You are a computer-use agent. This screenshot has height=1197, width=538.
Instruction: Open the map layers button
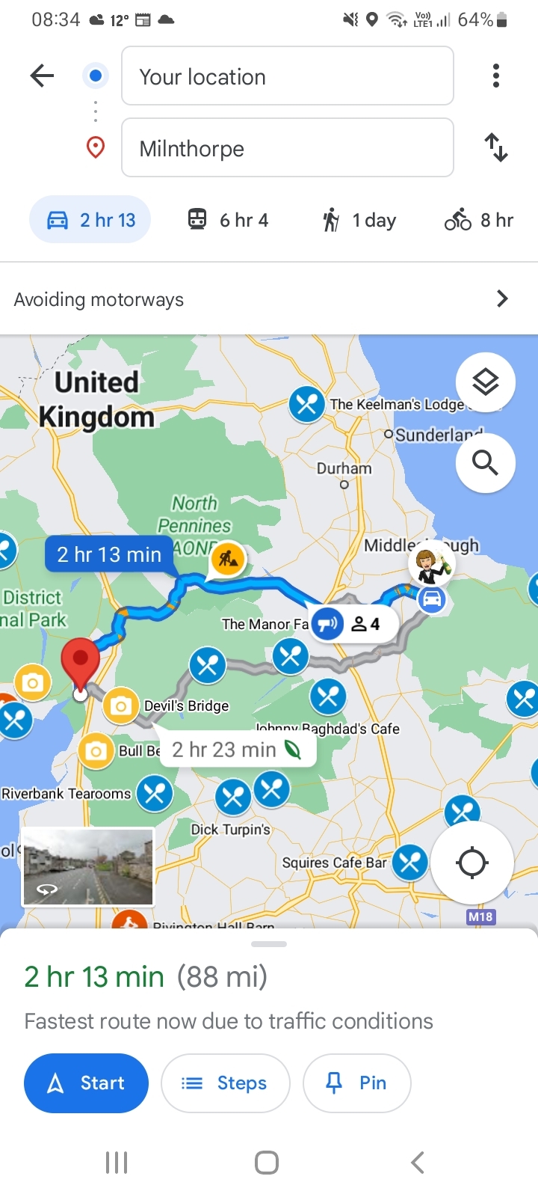[486, 382]
